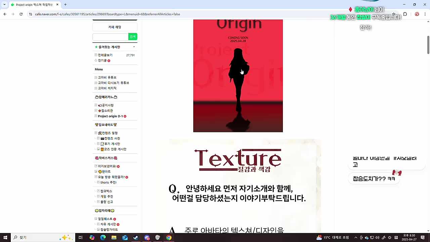Open the notification center icon

pyautogui.click(x=423, y=238)
